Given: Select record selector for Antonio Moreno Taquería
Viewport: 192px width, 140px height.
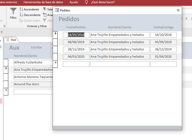Looking at the screenshot, I should [6, 77].
